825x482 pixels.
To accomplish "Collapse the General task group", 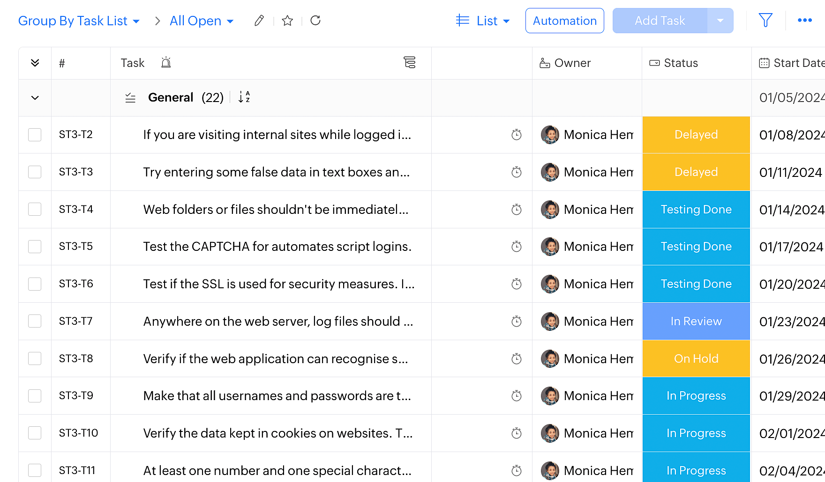I will coord(35,98).
